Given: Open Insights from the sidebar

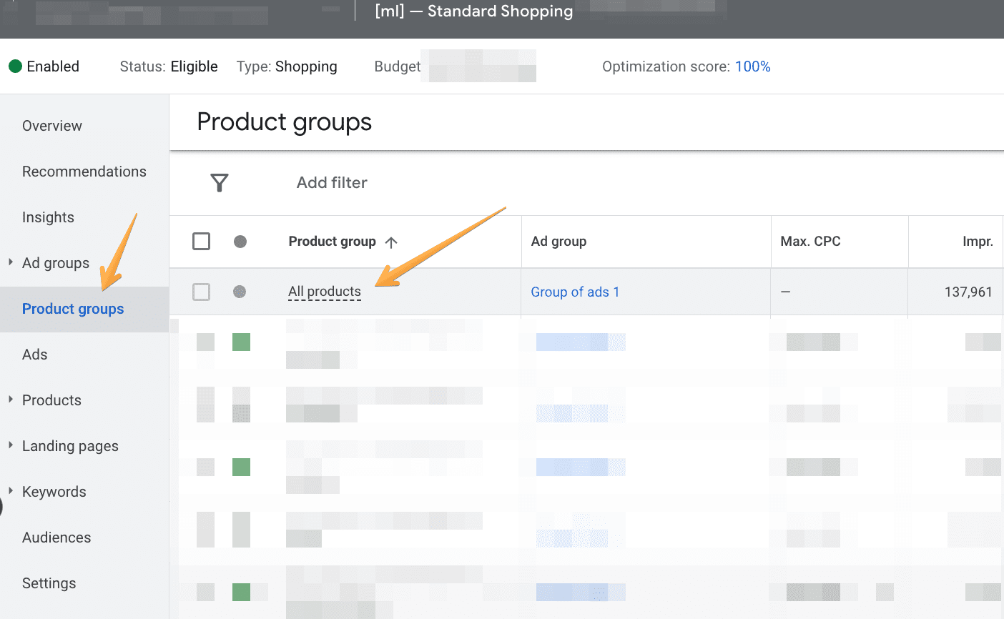Looking at the screenshot, I should click(48, 217).
